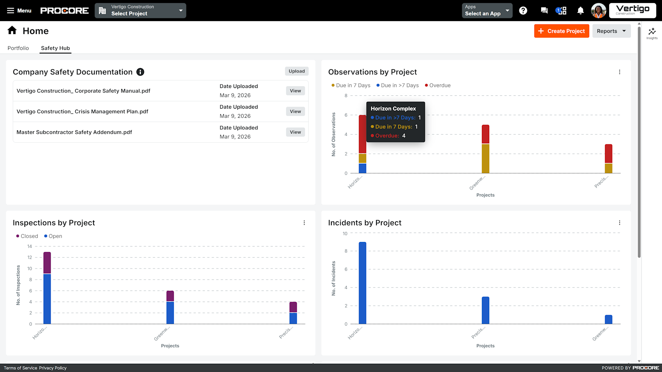The image size is (662, 372).
Task: Click the Precis... inspections purple bar segment
Action: point(293,307)
